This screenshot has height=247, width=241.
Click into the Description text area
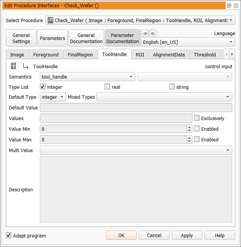tap(136, 189)
